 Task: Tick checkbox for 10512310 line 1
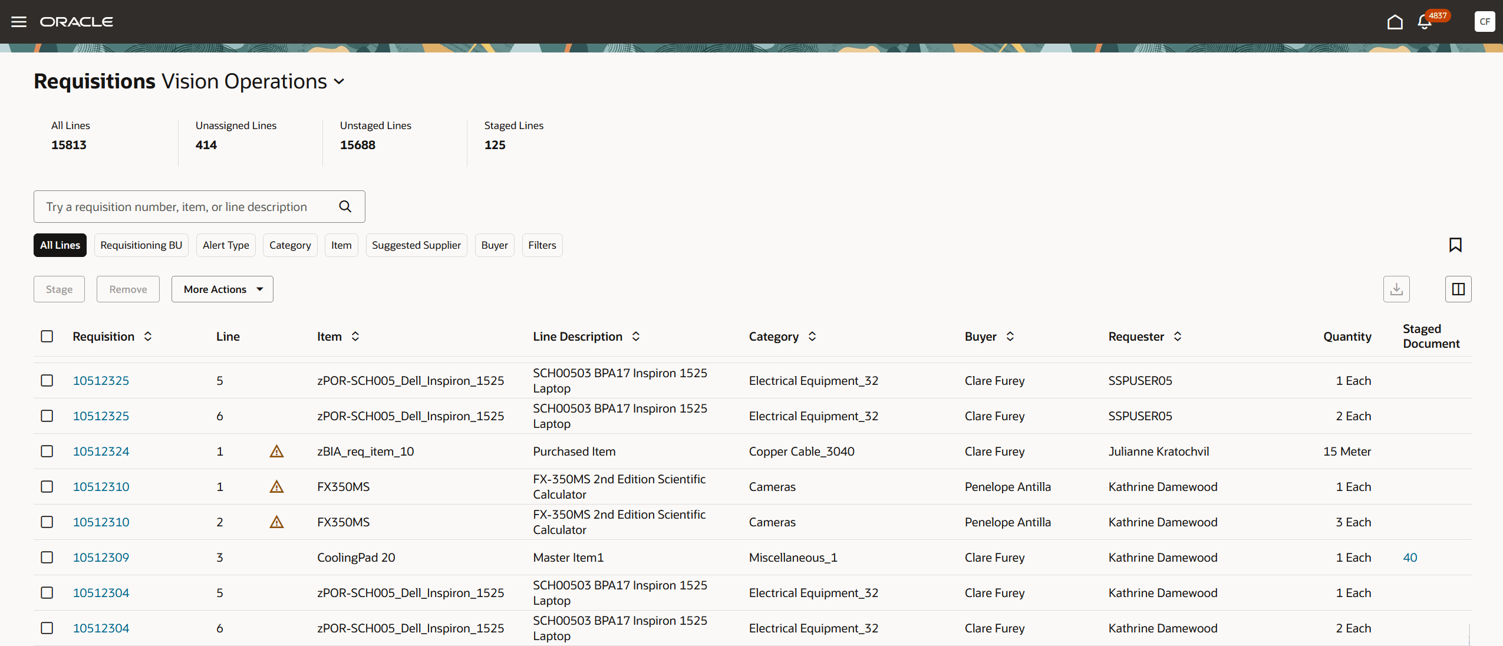click(x=47, y=487)
